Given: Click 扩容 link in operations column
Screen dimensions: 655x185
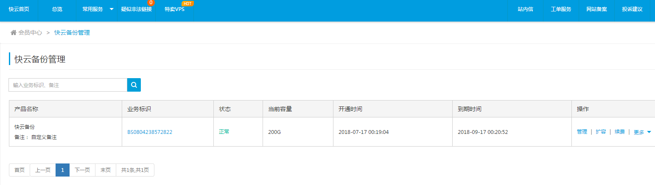Looking at the screenshot, I should 601,132.
